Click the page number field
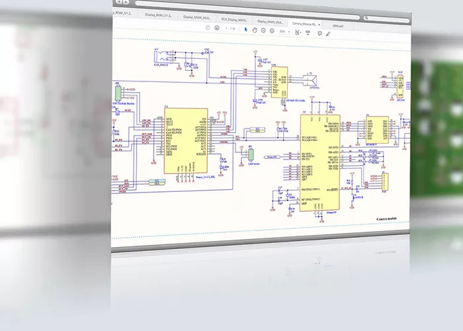 [x=226, y=28]
